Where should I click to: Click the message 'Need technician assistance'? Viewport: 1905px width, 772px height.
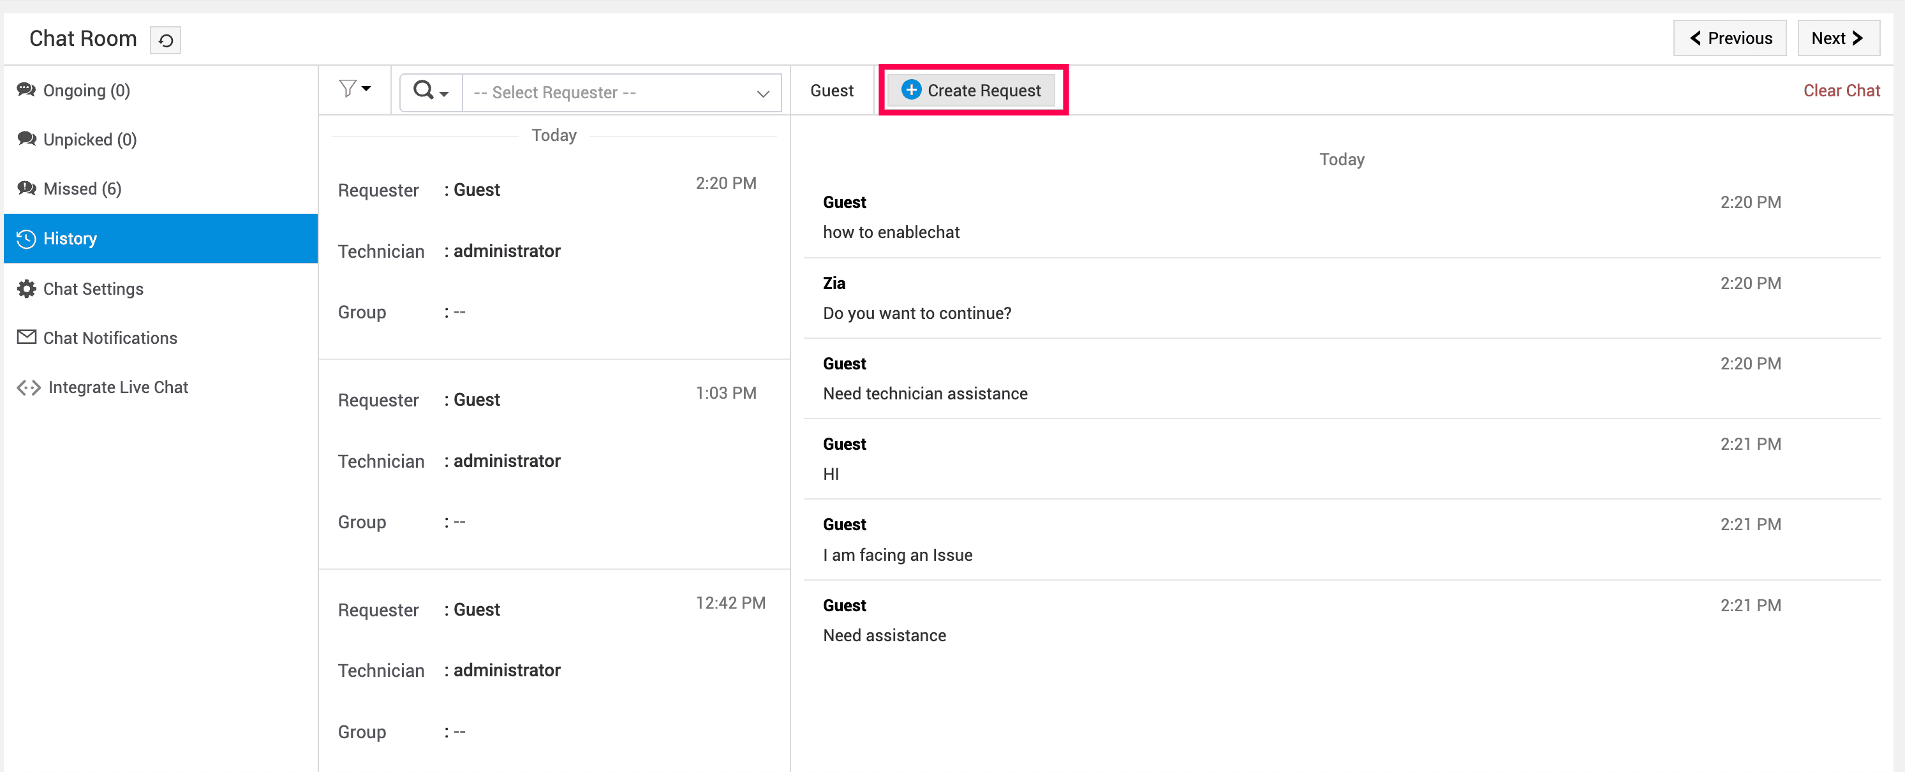coord(924,394)
